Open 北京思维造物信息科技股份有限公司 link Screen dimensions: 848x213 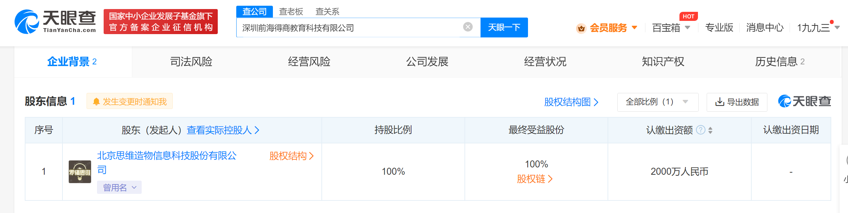tap(167, 163)
